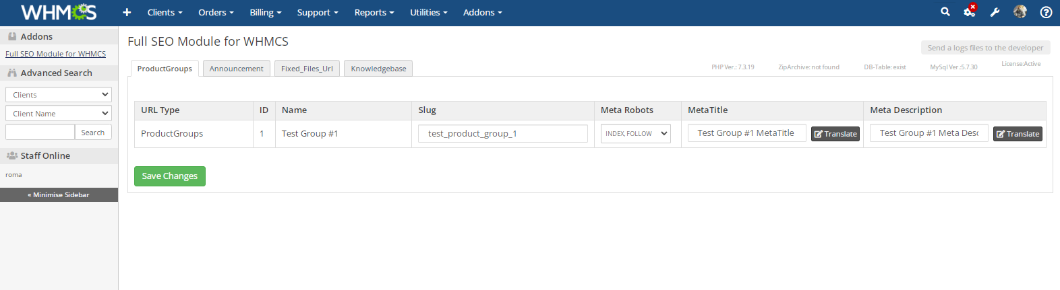The image size is (1060, 290).
Task: Click the user avatar icon
Action: pos(1020,11)
